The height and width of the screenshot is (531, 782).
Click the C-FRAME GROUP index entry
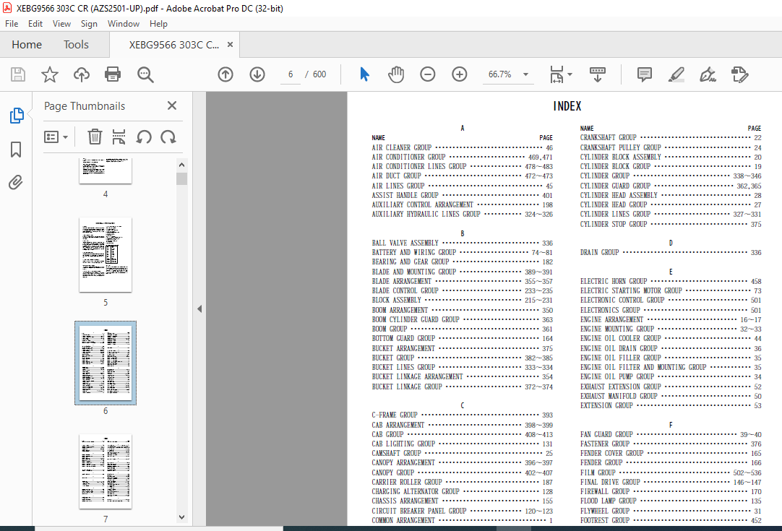462,415
